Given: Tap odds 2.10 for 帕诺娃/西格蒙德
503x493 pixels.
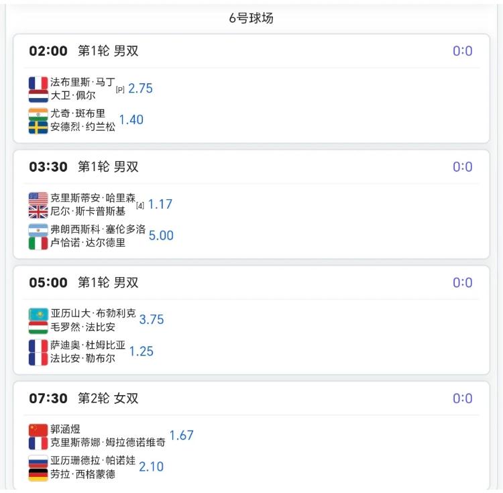Looking at the screenshot, I should tap(151, 467).
